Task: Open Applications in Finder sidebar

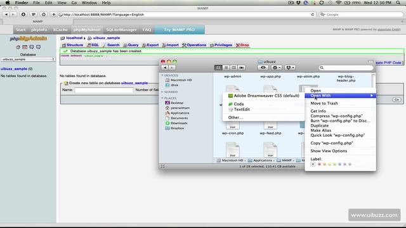Action: pos(178,113)
